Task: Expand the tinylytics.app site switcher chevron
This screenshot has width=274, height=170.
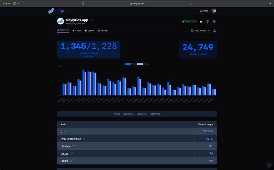Action: coord(92,20)
